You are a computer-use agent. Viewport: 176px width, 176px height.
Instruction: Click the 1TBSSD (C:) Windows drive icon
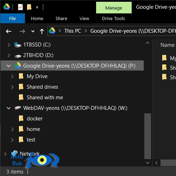click(x=18, y=45)
